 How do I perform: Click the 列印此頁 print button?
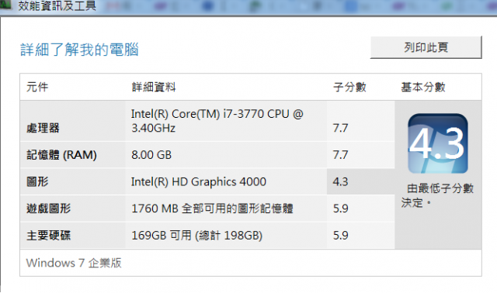coord(426,47)
